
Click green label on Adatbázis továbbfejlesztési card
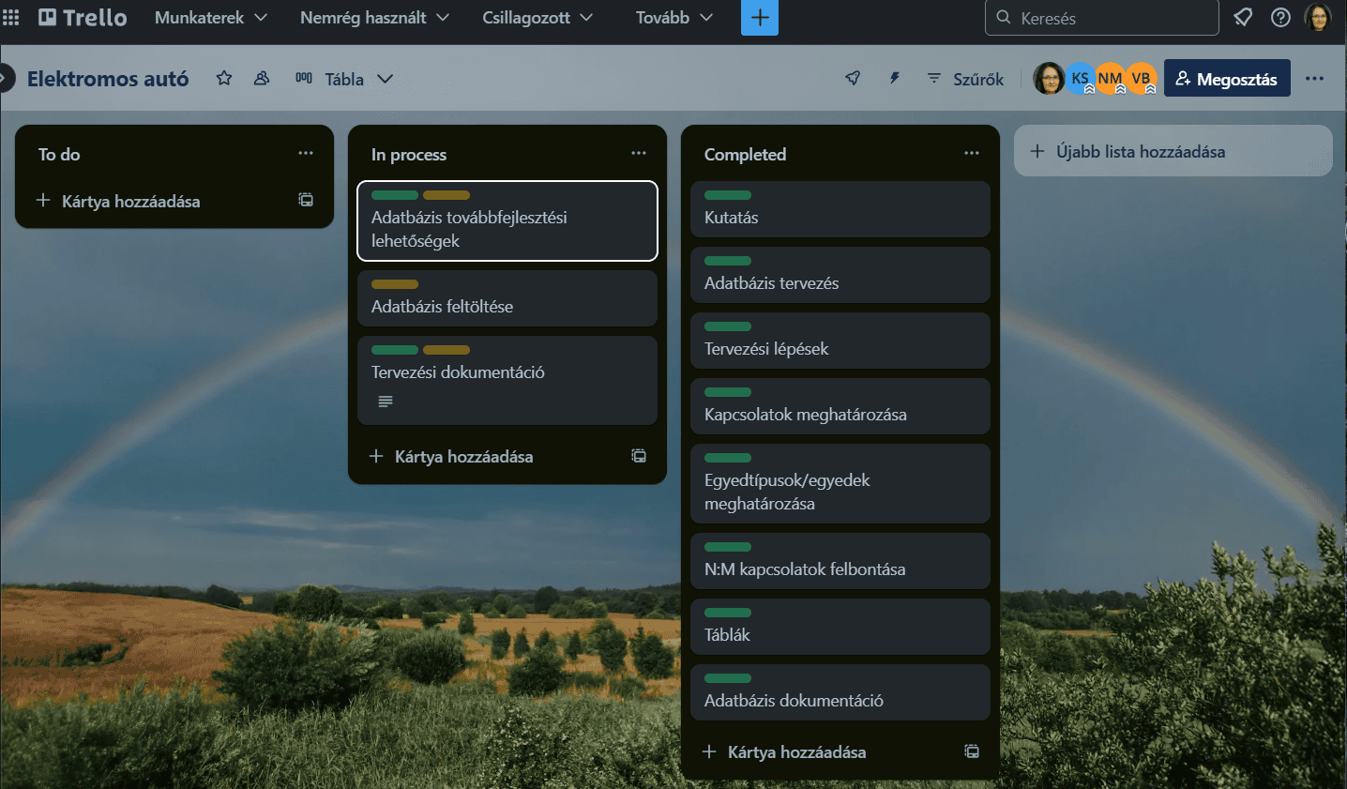(395, 195)
